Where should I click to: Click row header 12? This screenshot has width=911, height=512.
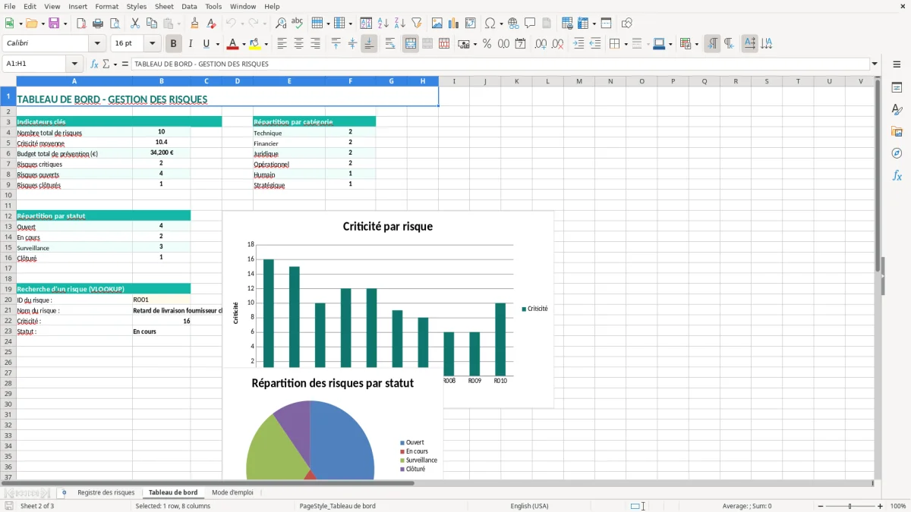(8, 215)
